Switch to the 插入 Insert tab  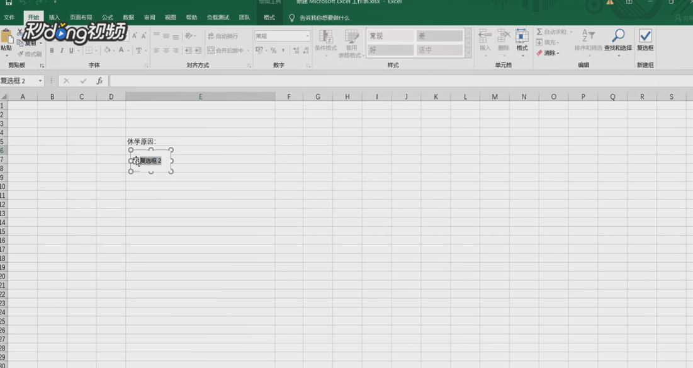click(54, 18)
